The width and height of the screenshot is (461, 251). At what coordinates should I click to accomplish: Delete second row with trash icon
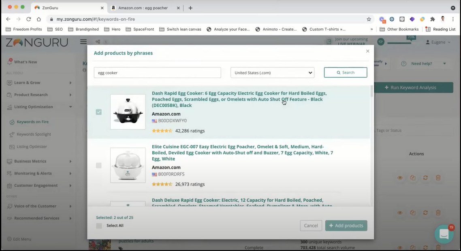coord(438,213)
